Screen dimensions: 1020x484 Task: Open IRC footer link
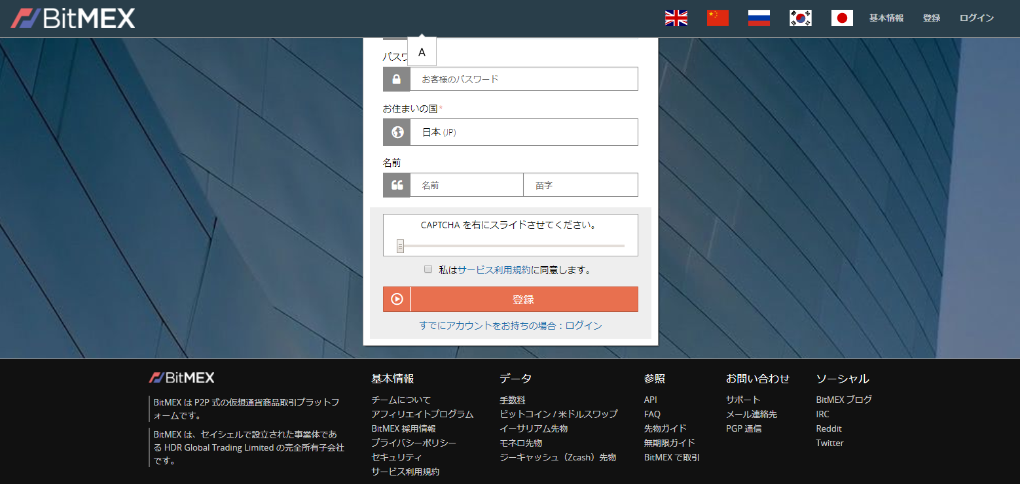[822, 414]
